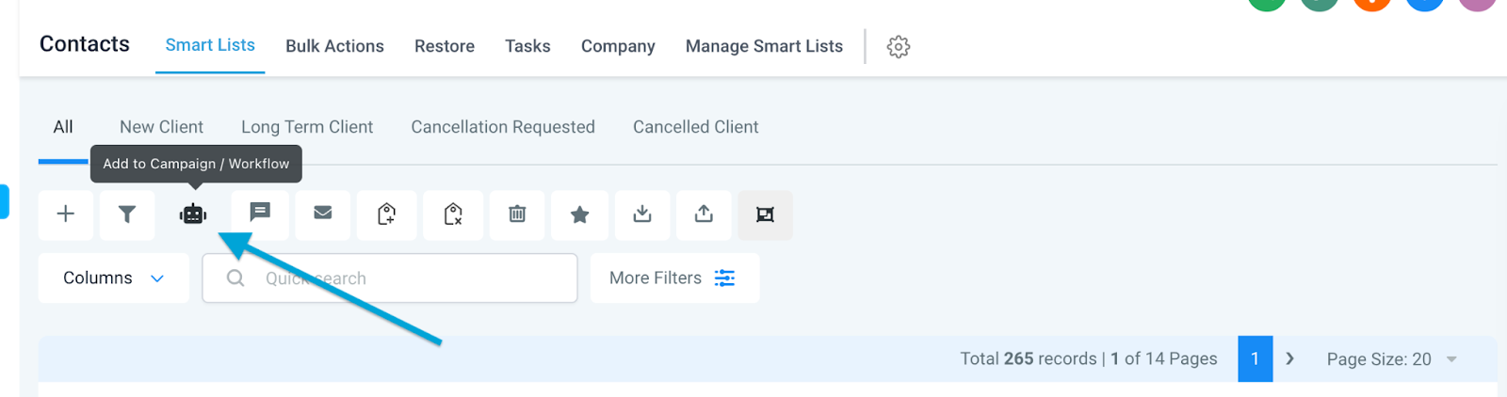Click into the Quick search field
The image size is (1507, 397).
pos(390,278)
